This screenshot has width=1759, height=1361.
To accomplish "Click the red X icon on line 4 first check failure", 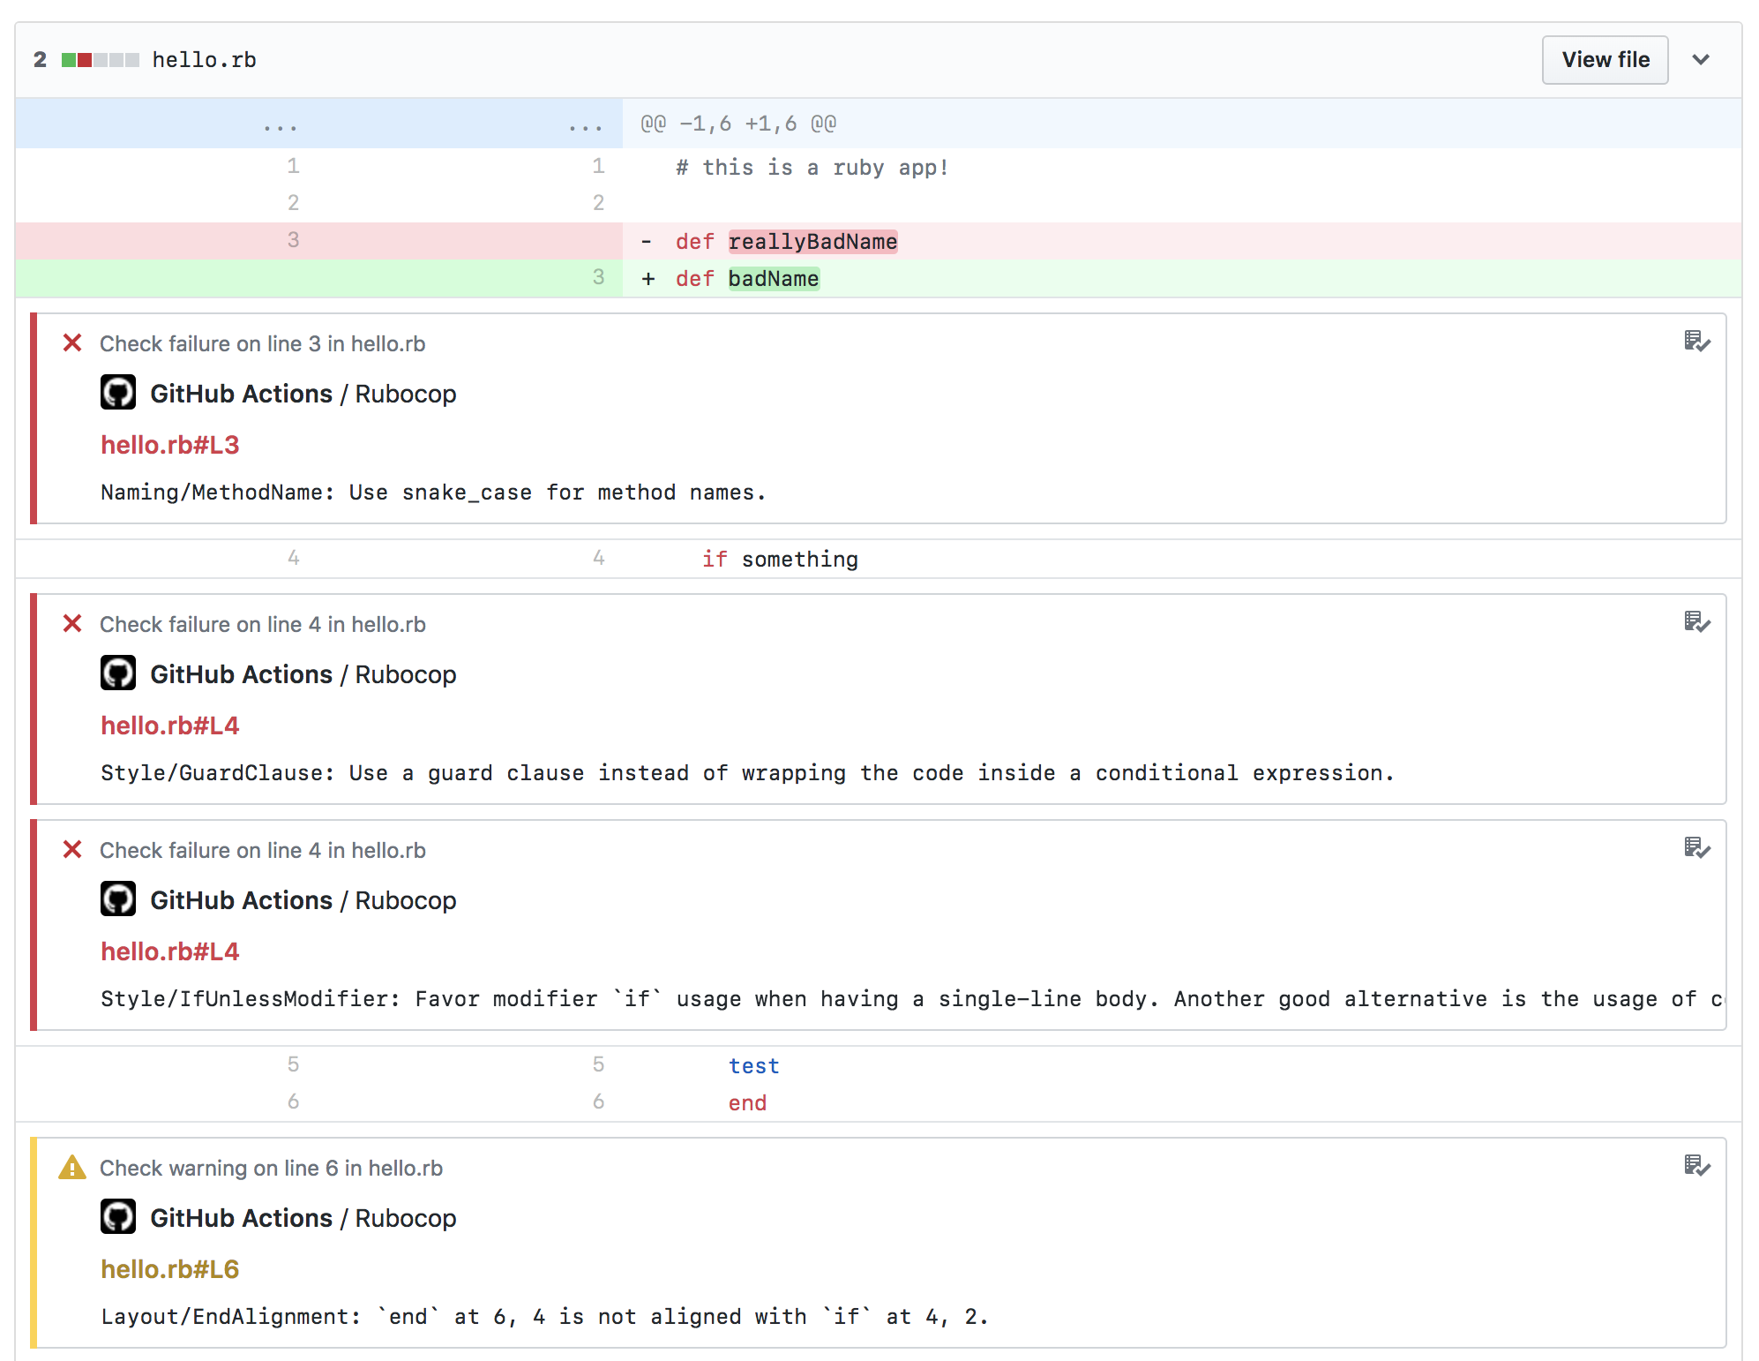I will (71, 626).
